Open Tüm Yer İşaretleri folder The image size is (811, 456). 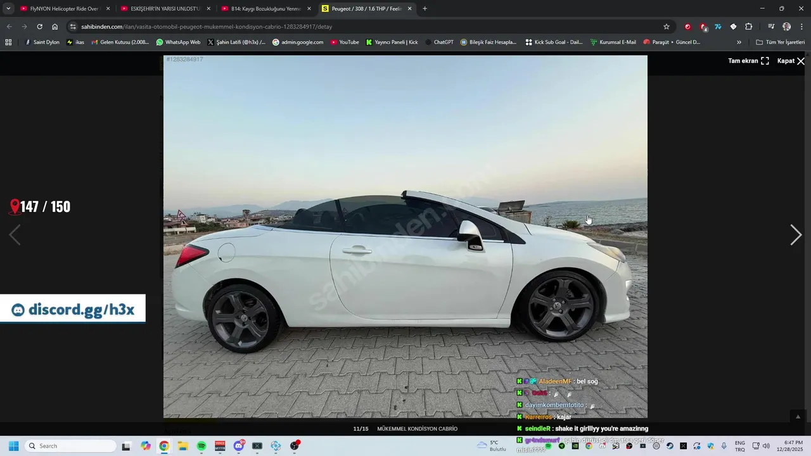click(x=780, y=42)
